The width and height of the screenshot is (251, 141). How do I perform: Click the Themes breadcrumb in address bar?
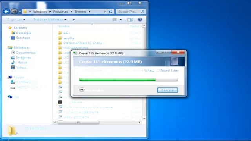[x=80, y=11]
